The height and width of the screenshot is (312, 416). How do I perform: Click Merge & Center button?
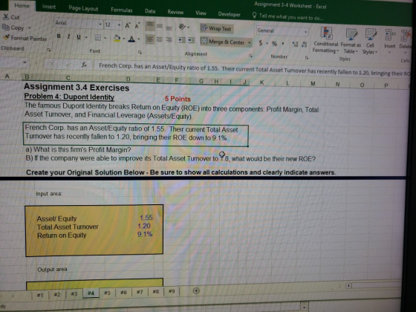click(223, 42)
